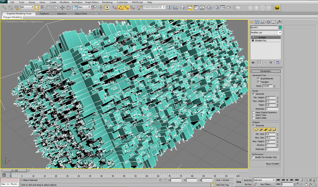
Task: Toggle the Window/Crossing selection icon
Action: pos(55,8)
